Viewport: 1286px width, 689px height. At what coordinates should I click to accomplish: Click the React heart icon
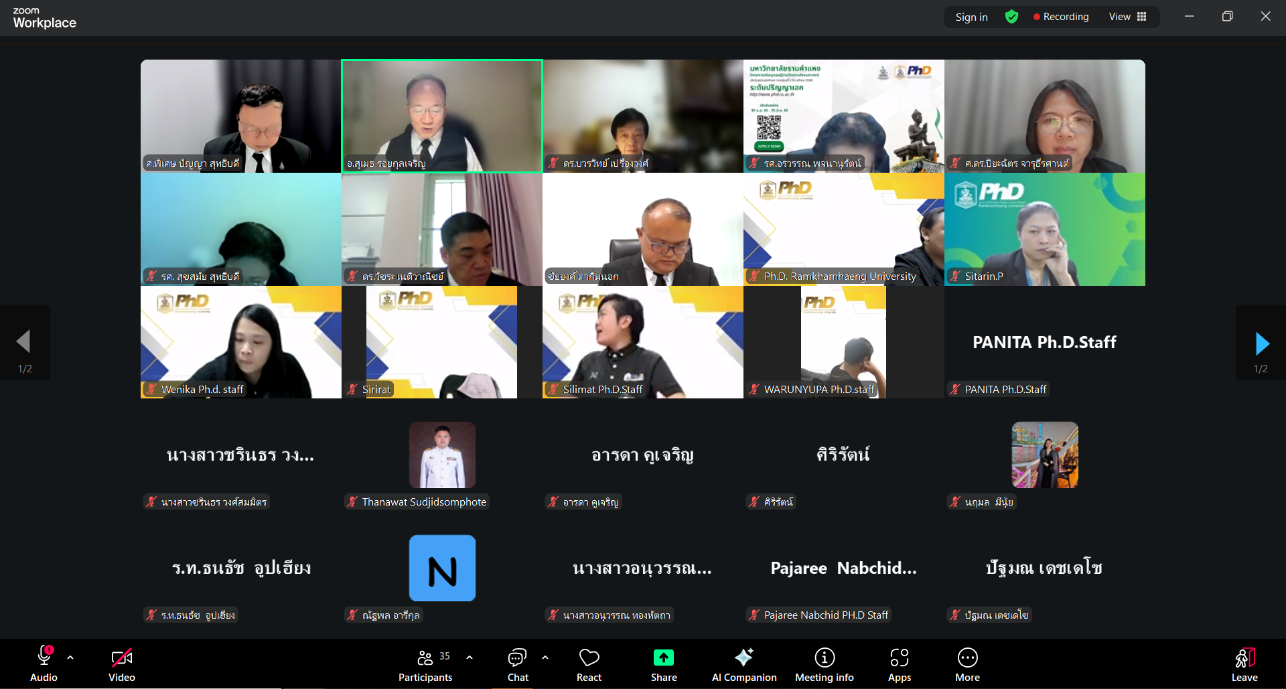tap(589, 658)
